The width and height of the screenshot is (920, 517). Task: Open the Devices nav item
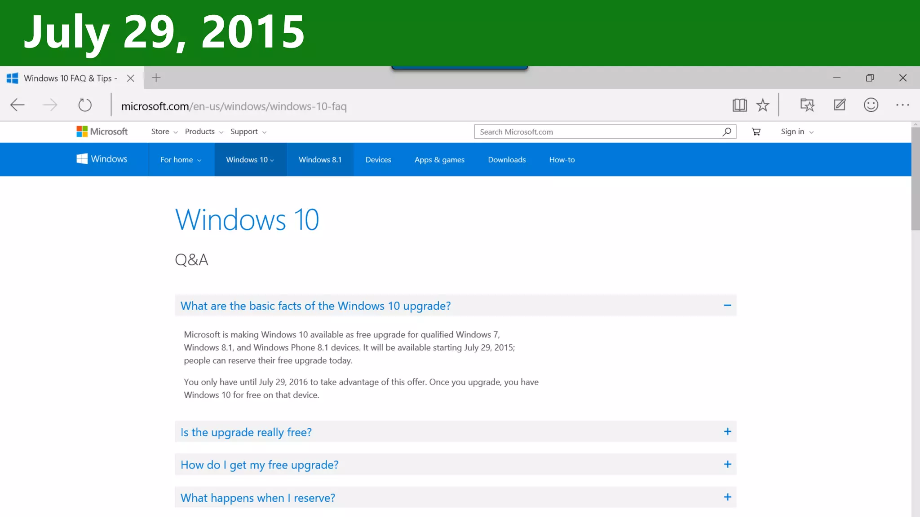[378, 160]
